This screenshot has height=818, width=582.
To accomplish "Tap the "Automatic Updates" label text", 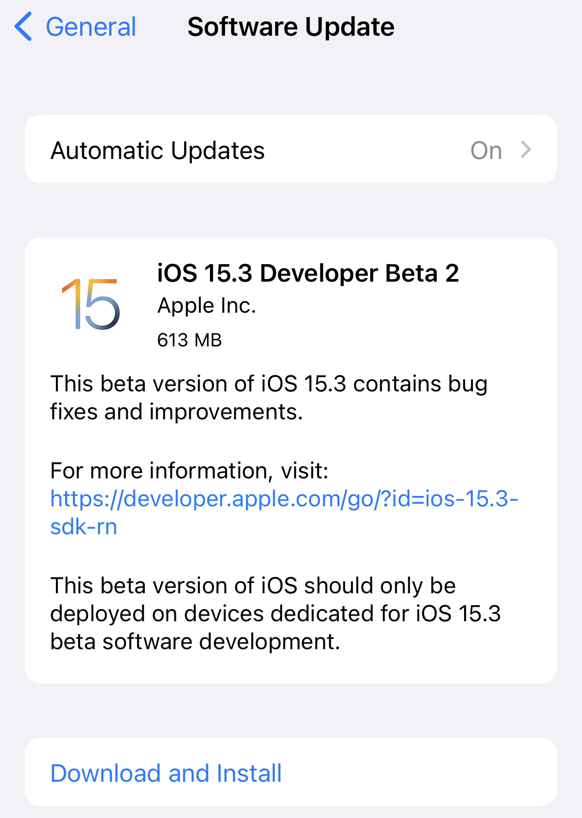I will pos(158,151).
